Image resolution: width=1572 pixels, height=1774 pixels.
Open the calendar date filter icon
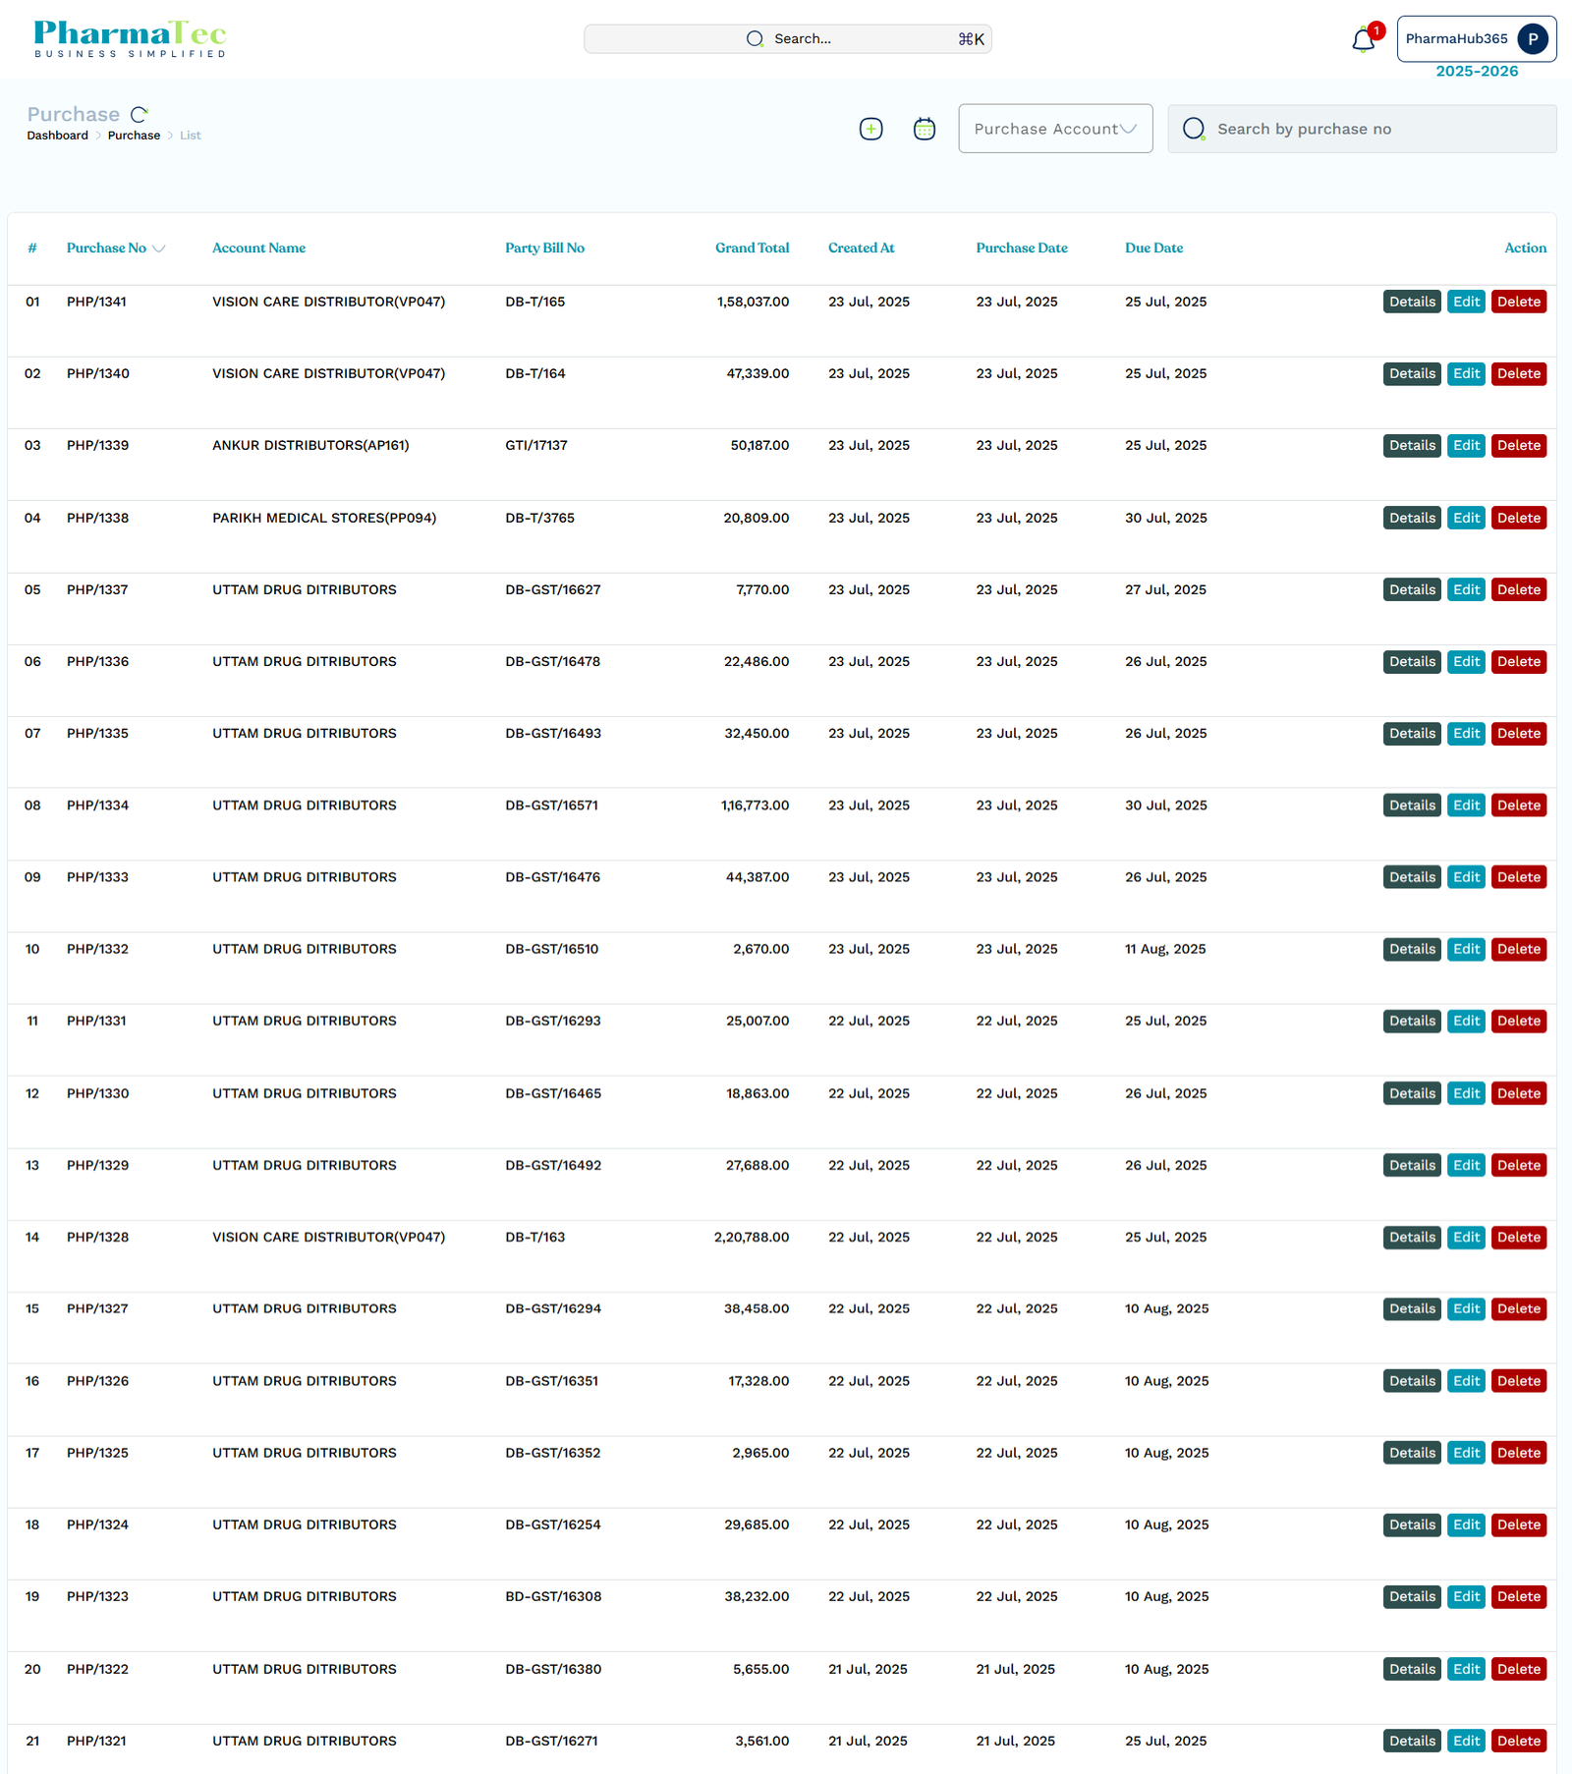coord(924,129)
